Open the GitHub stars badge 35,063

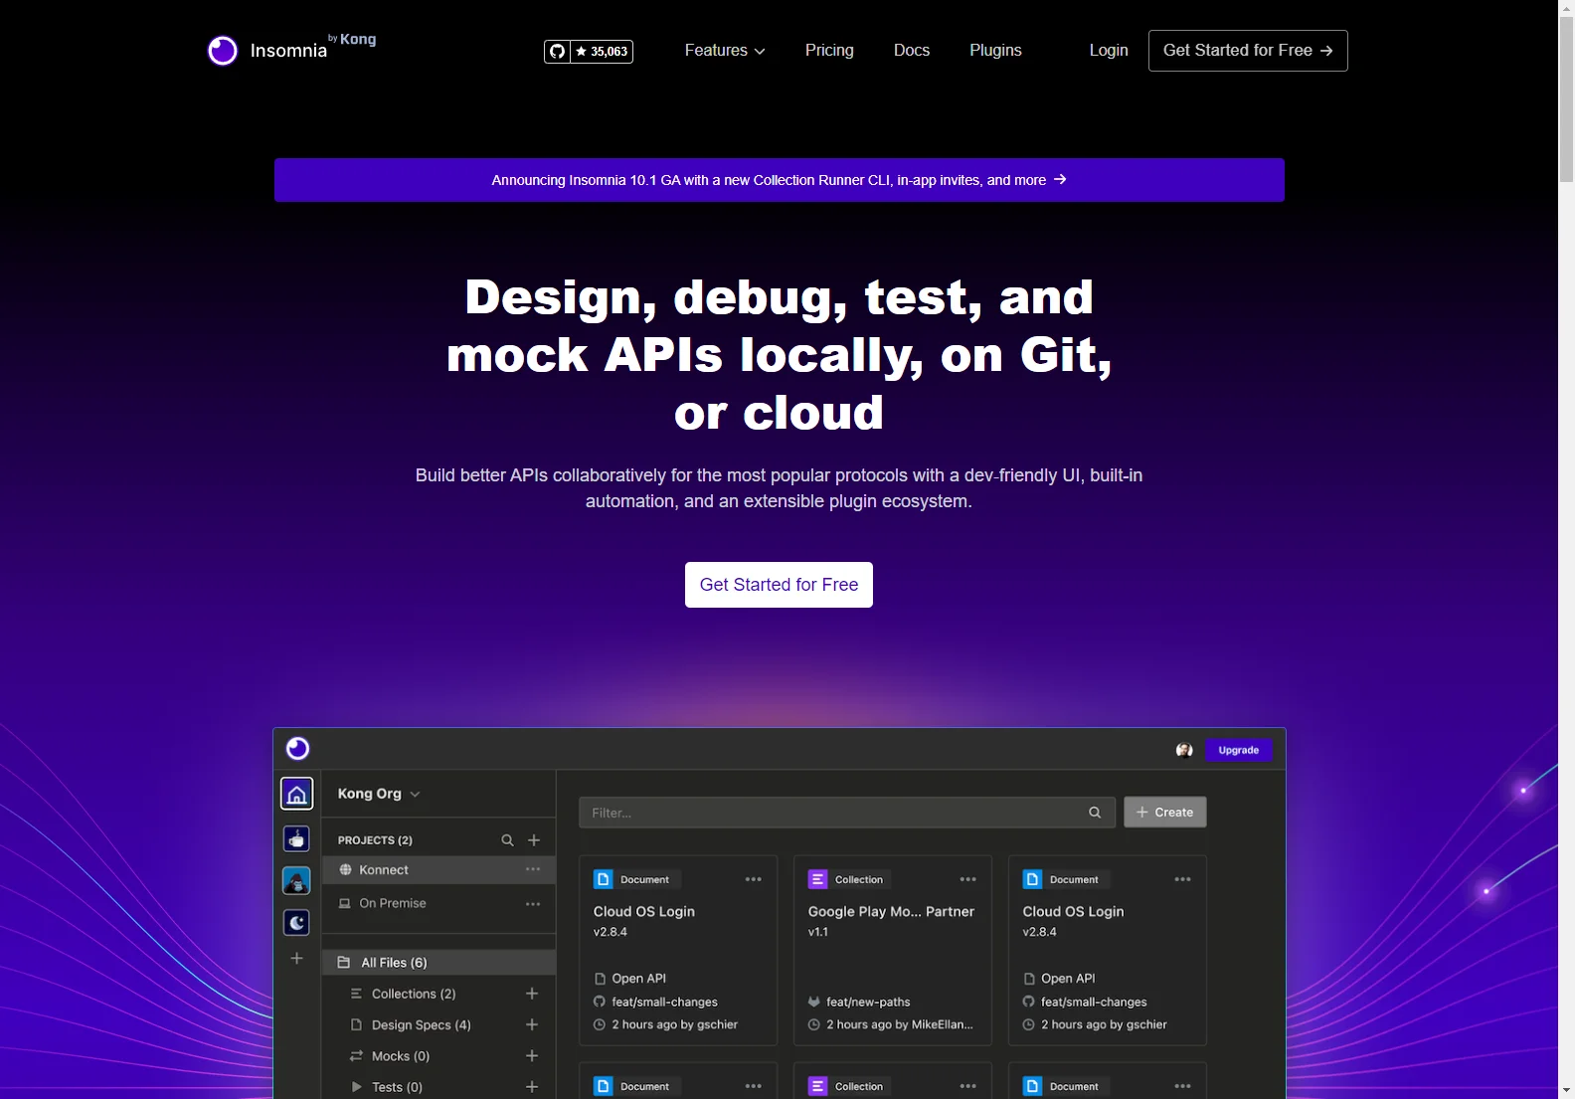[589, 51]
